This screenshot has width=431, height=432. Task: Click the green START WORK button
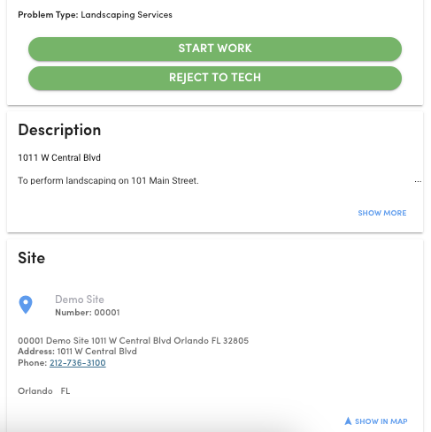(215, 49)
